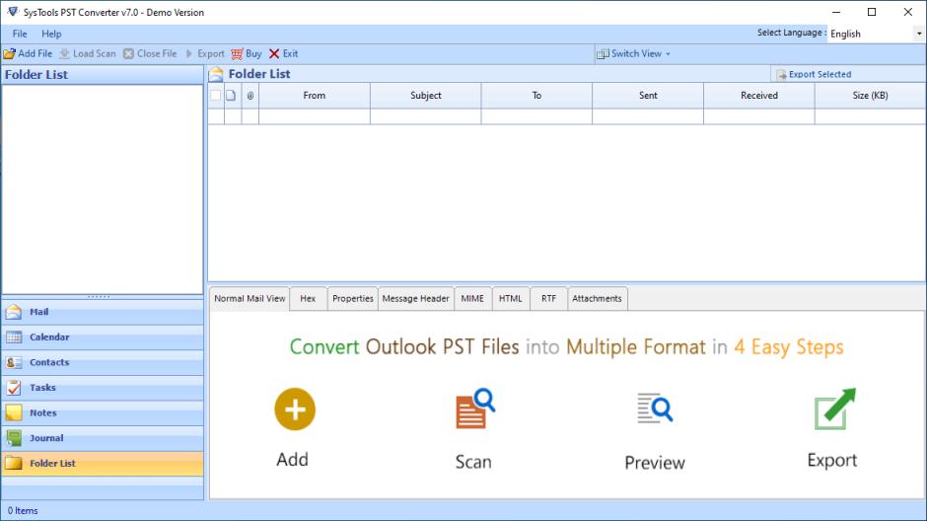Click the 'Scan' step label text
This screenshot has height=521, width=927.
[x=473, y=461]
